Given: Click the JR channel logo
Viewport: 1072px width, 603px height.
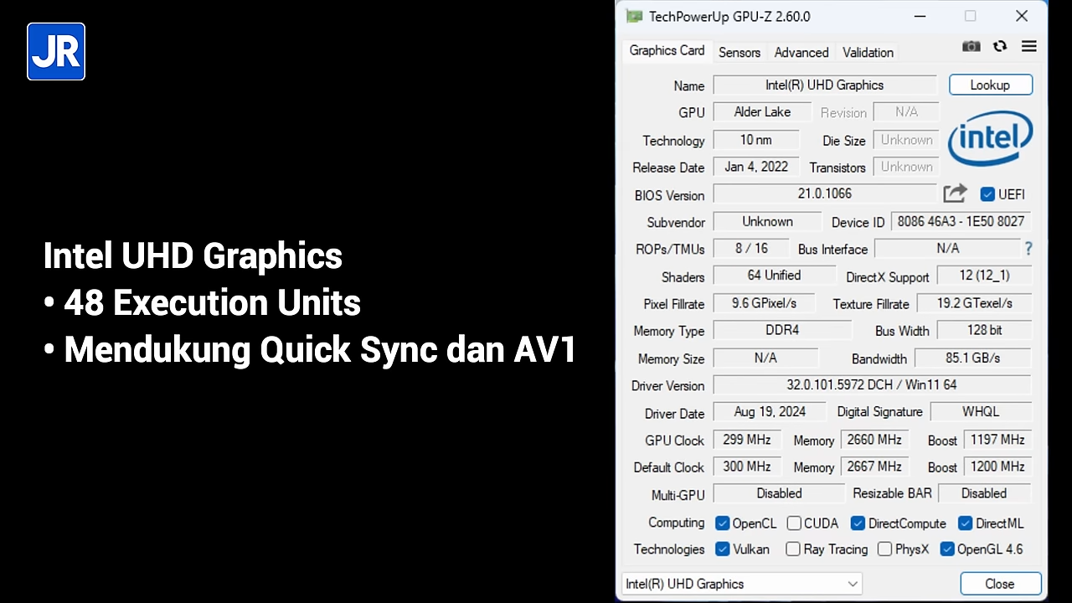Looking at the screenshot, I should [x=56, y=52].
